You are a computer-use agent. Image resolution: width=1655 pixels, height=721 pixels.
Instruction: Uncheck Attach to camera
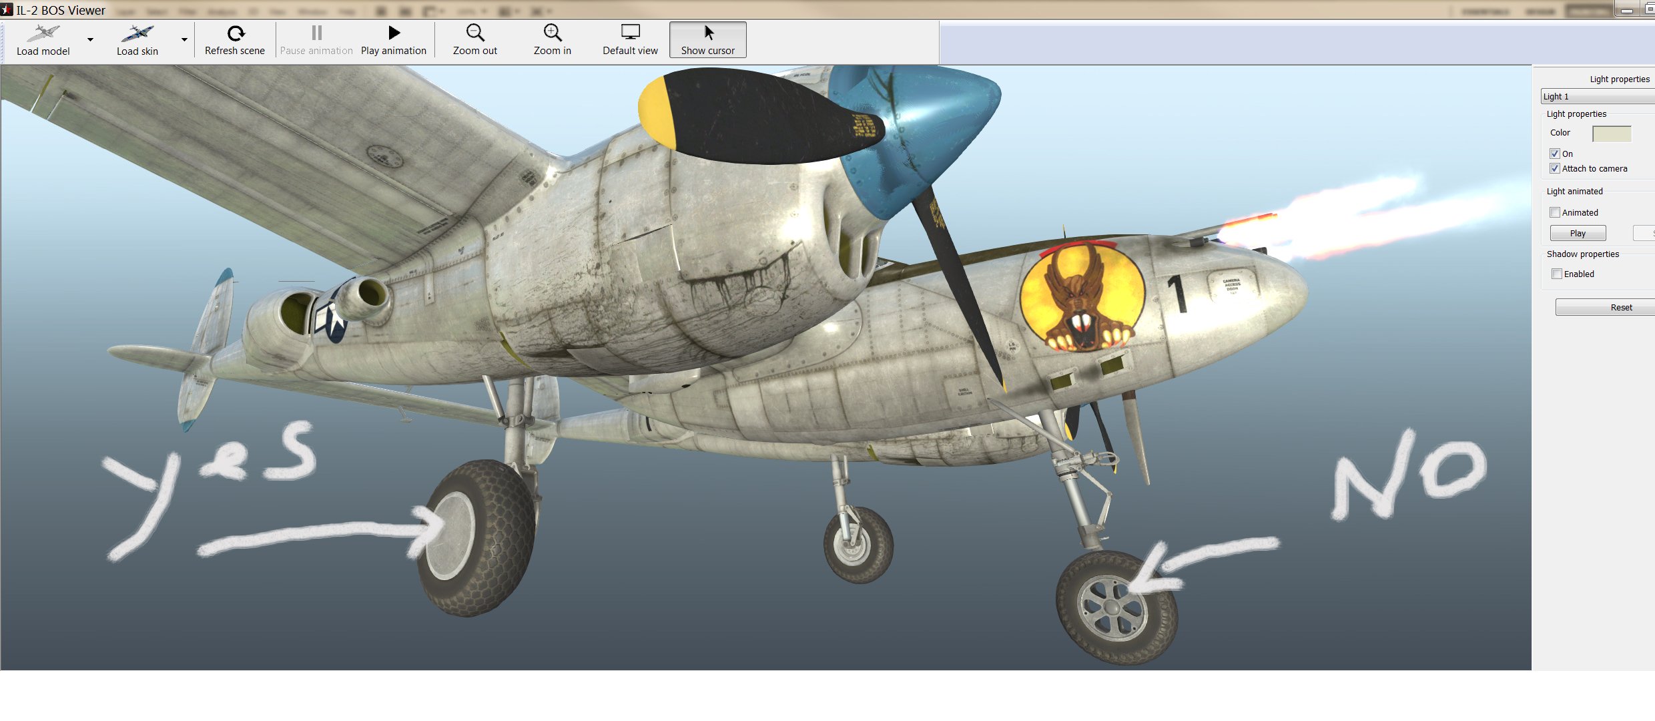pos(1555,168)
